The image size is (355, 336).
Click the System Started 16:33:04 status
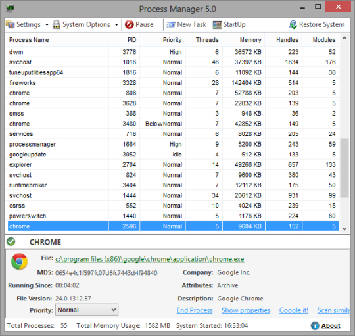tap(212, 325)
